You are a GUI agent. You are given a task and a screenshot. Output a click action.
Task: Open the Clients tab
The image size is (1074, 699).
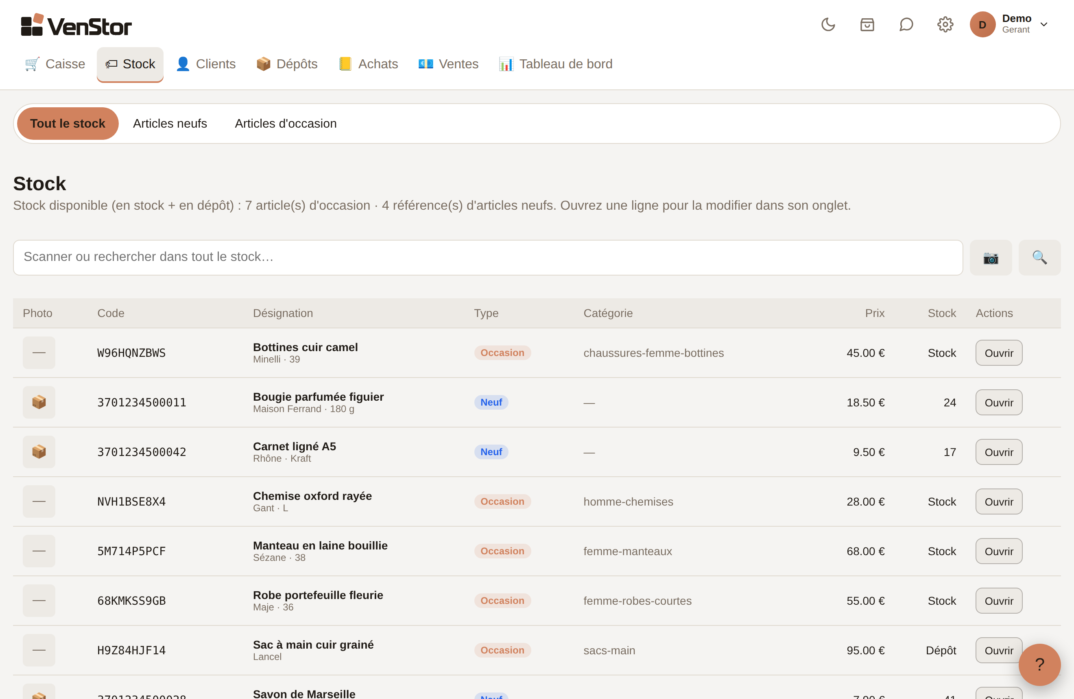click(206, 64)
